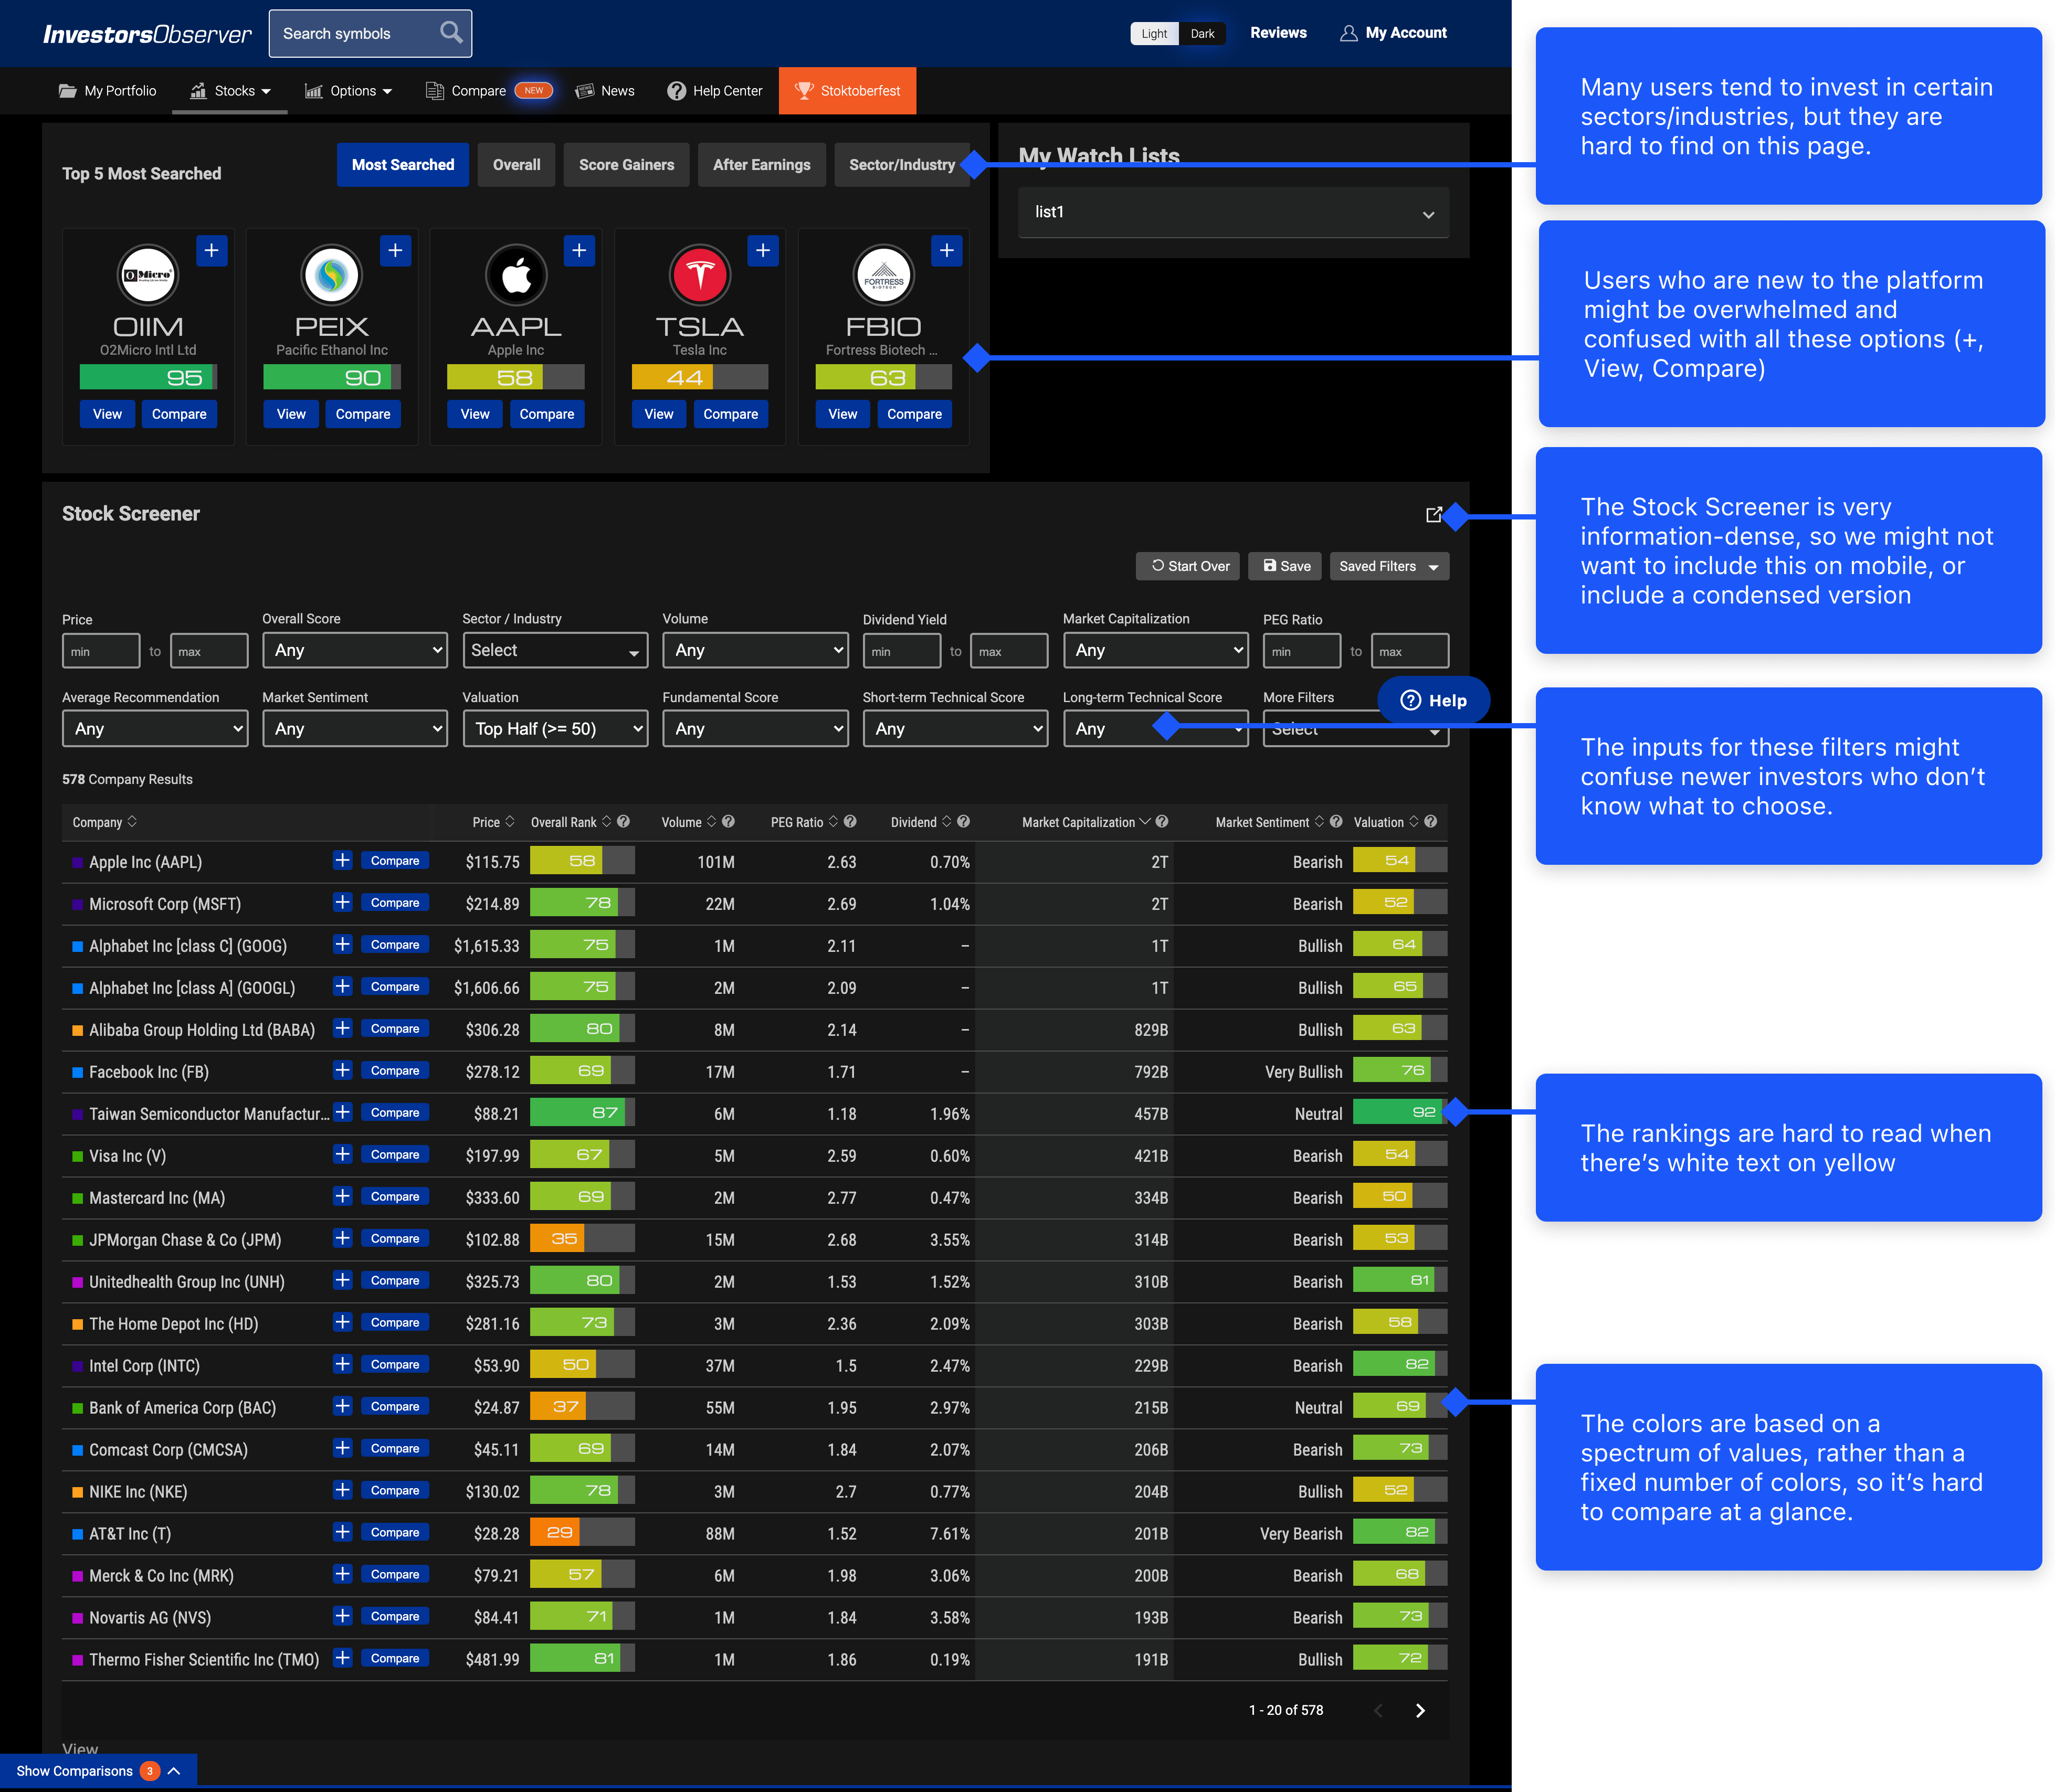Open Reviews link
Viewport: 2055px width, 1792px height.
pyautogui.click(x=1279, y=33)
